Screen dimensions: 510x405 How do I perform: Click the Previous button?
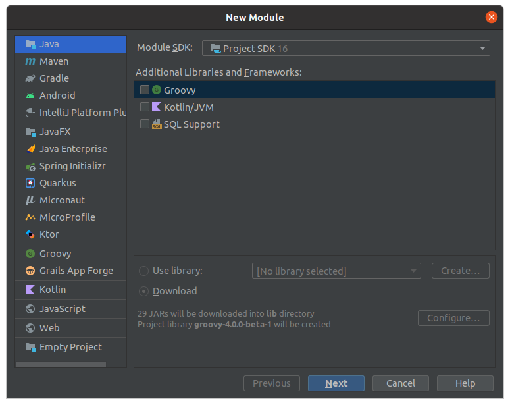point(272,383)
